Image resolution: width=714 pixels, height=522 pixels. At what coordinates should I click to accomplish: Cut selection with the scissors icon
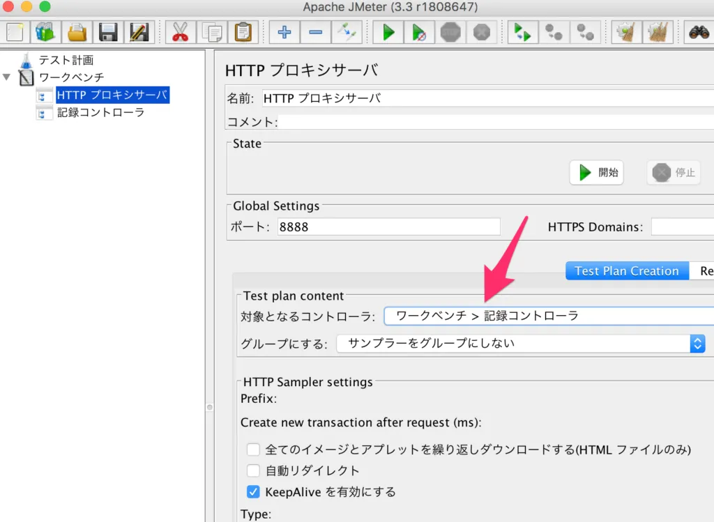(x=181, y=32)
